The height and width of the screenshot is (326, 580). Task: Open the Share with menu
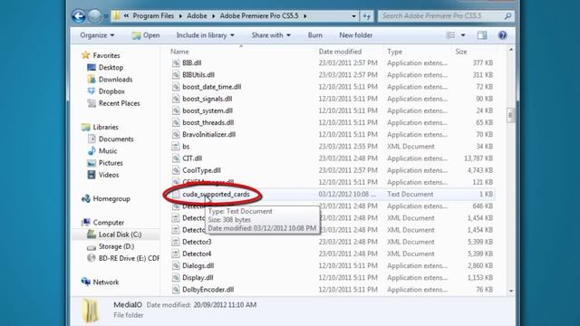click(x=271, y=35)
